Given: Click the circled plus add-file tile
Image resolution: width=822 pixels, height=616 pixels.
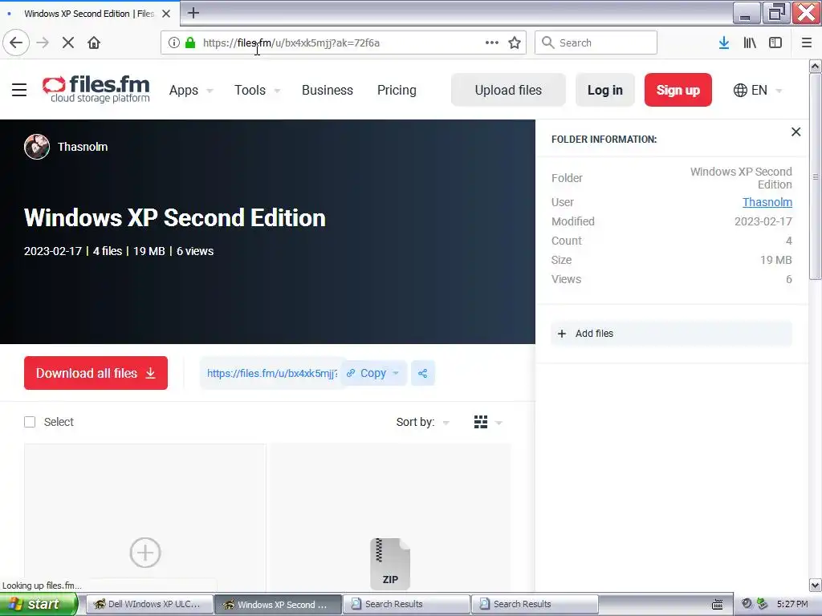Looking at the screenshot, I should point(145,552).
